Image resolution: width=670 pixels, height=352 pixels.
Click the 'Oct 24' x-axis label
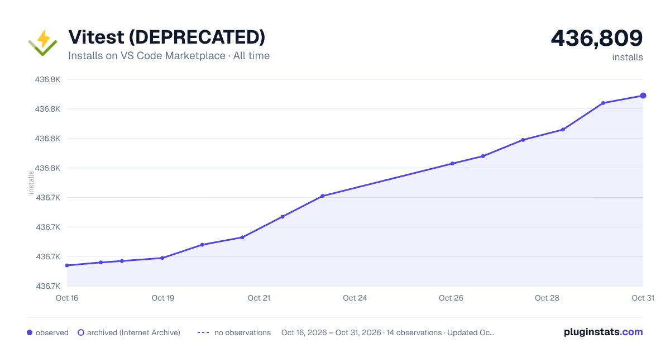coord(355,298)
